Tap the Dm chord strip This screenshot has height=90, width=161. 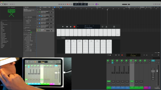coord(86,47)
